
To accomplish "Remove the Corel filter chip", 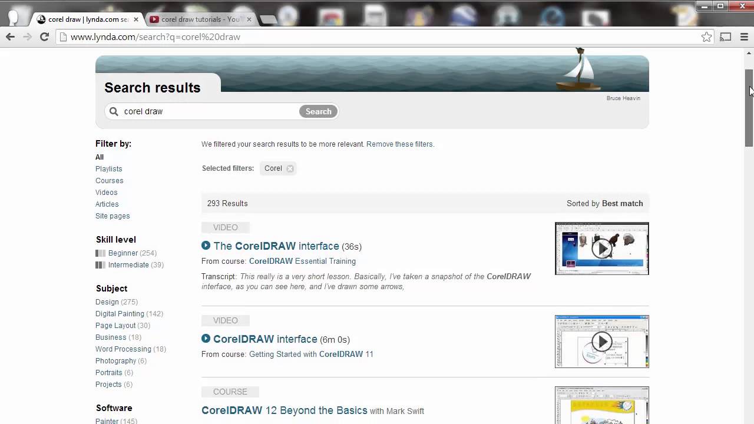I will 290,168.
